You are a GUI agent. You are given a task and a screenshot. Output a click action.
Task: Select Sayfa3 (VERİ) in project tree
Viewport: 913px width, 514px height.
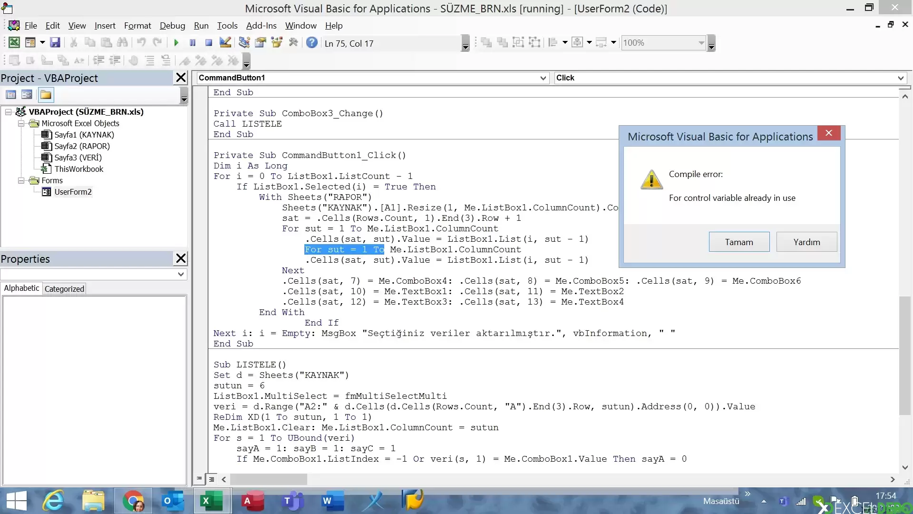[78, 158]
